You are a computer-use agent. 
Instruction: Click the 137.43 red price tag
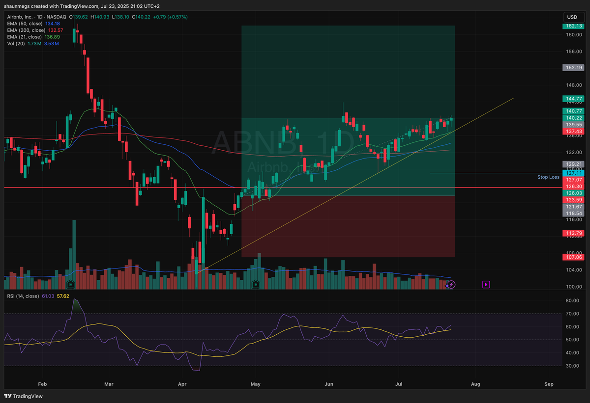pyautogui.click(x=573, y=132)
